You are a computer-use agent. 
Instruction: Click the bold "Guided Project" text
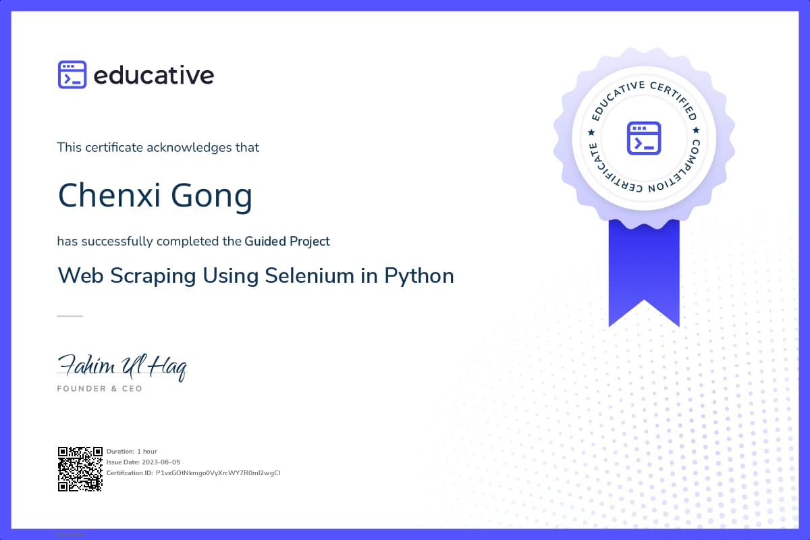pos(288,241)
